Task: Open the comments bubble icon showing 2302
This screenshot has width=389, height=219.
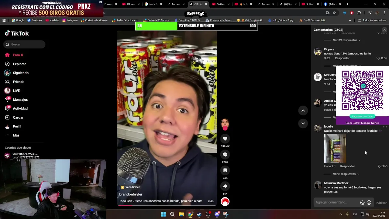Action: coord(225,155)
